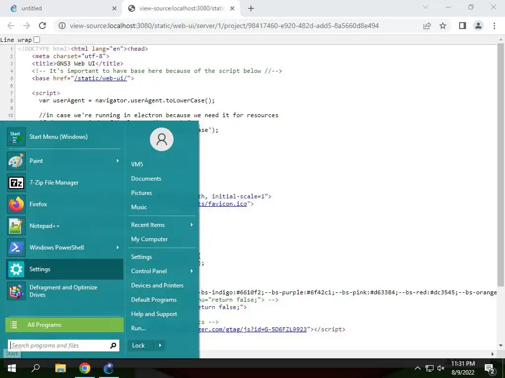Image resolution: width=505 pixels, height=378 pixels.
Task: Select the view-source tab
Action: click(x=180, y=8)
